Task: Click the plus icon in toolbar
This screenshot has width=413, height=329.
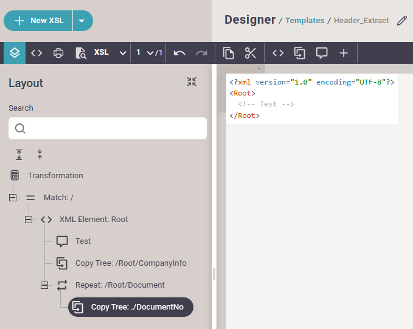Action: coord(344,53)
